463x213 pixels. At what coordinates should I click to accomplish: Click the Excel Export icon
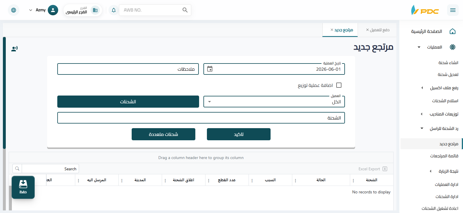coord(385,169)
